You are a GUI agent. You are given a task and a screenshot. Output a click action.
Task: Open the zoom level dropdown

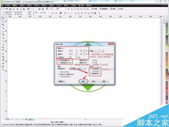65,9
